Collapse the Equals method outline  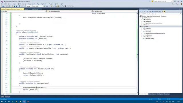tap(11, 69)
